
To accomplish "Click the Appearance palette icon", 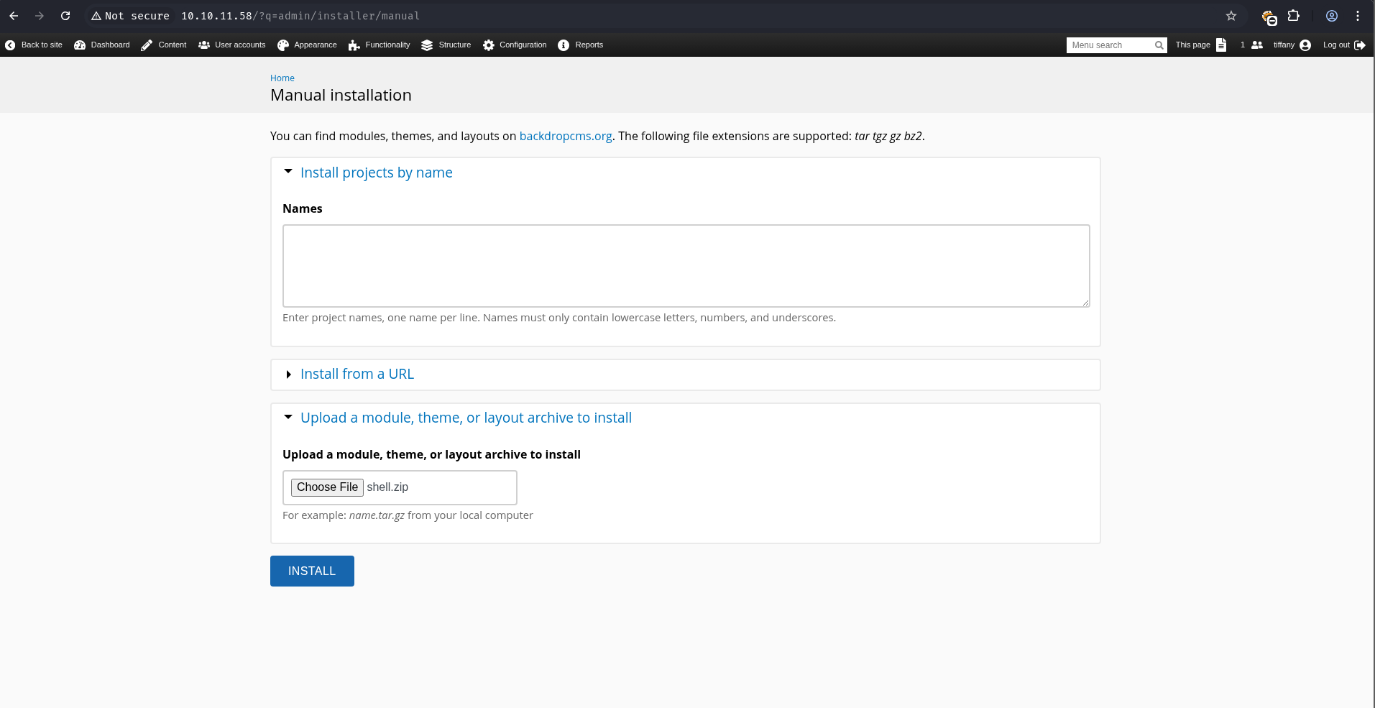I will coord(283,45).
